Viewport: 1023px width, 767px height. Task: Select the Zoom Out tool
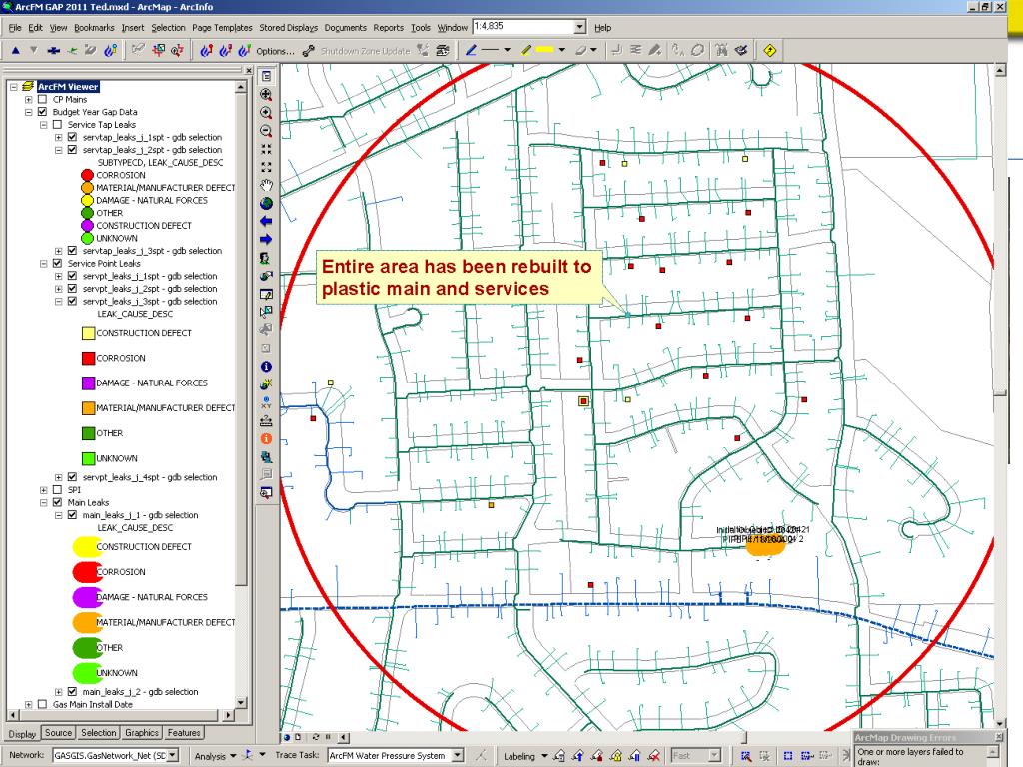click(266, 131)
